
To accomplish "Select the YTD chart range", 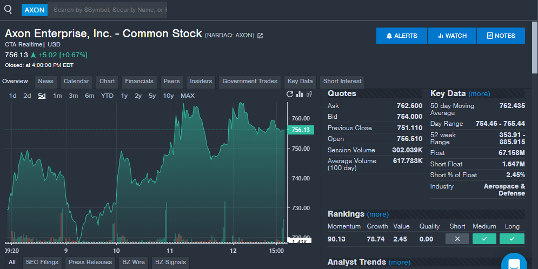I will pyautogui.click(x=107, y=96).
